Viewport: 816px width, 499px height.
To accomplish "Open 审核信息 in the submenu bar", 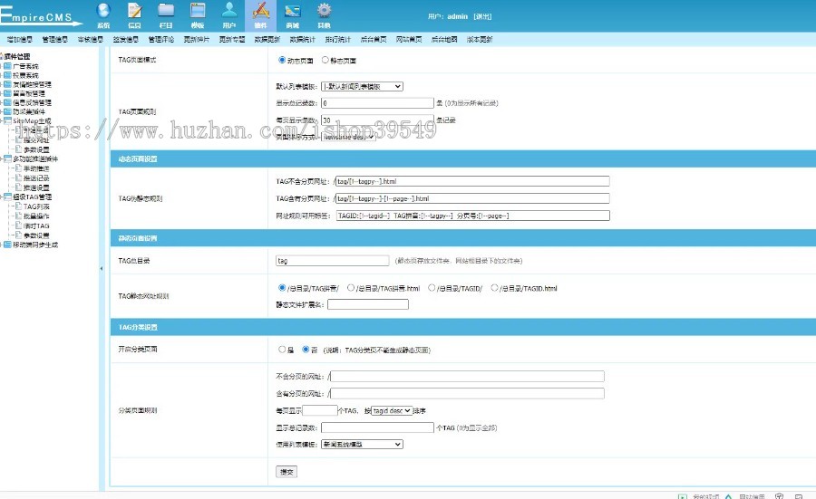I will pos(90,40).
